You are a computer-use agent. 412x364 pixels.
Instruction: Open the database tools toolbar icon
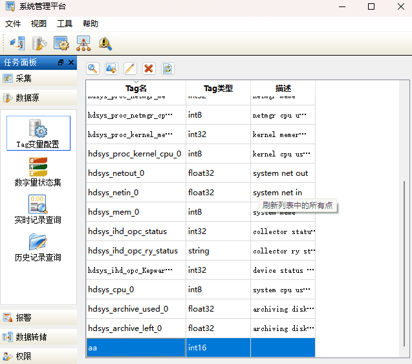pyautogui.click(x=39, y=43)
